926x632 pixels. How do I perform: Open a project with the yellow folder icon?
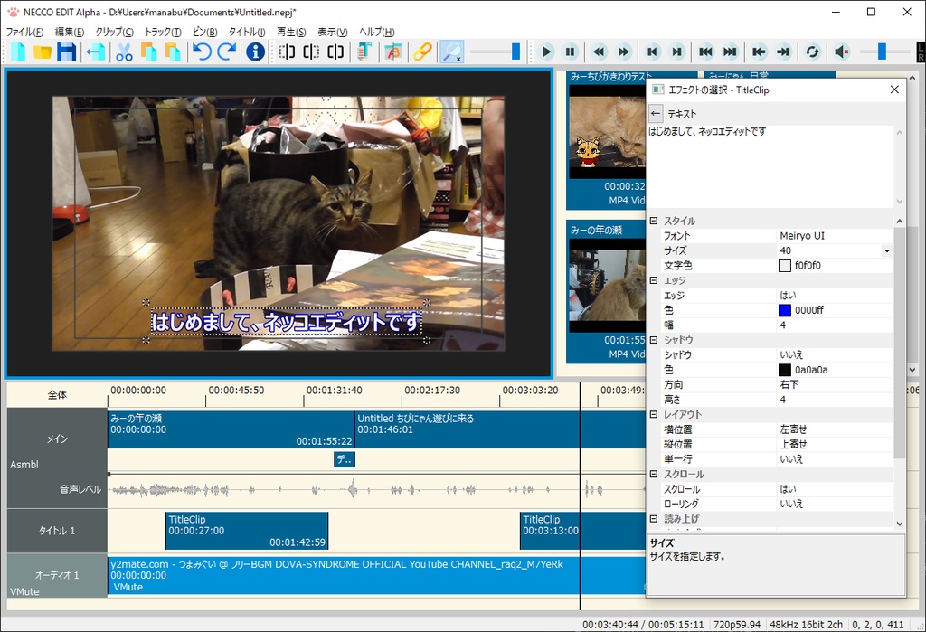pos(42,52)
